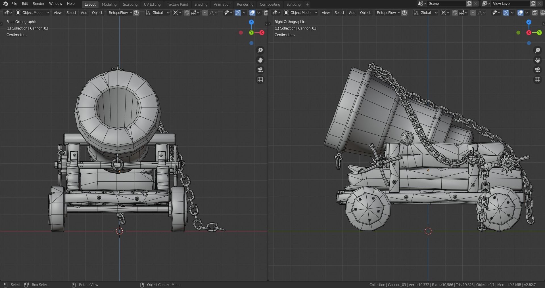Click RetopoFlow help icon in Right viewport
Viewport: 545px width, 288px height.
pyautogui.click(x=404, y=12)
